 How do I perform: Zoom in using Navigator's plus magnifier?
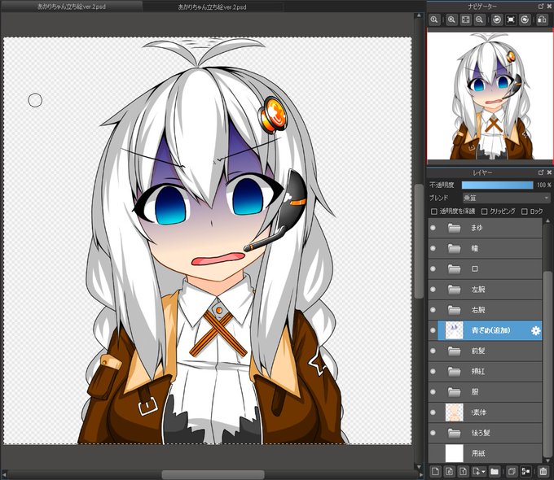(x=451, y=20)
